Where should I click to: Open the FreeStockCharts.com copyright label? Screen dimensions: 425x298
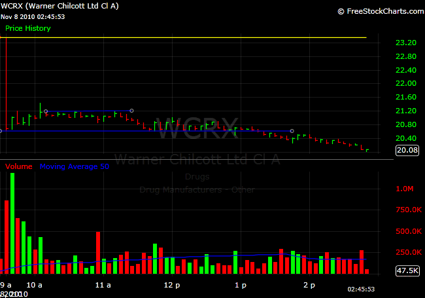pyautogui.click(x=381, y=11)
